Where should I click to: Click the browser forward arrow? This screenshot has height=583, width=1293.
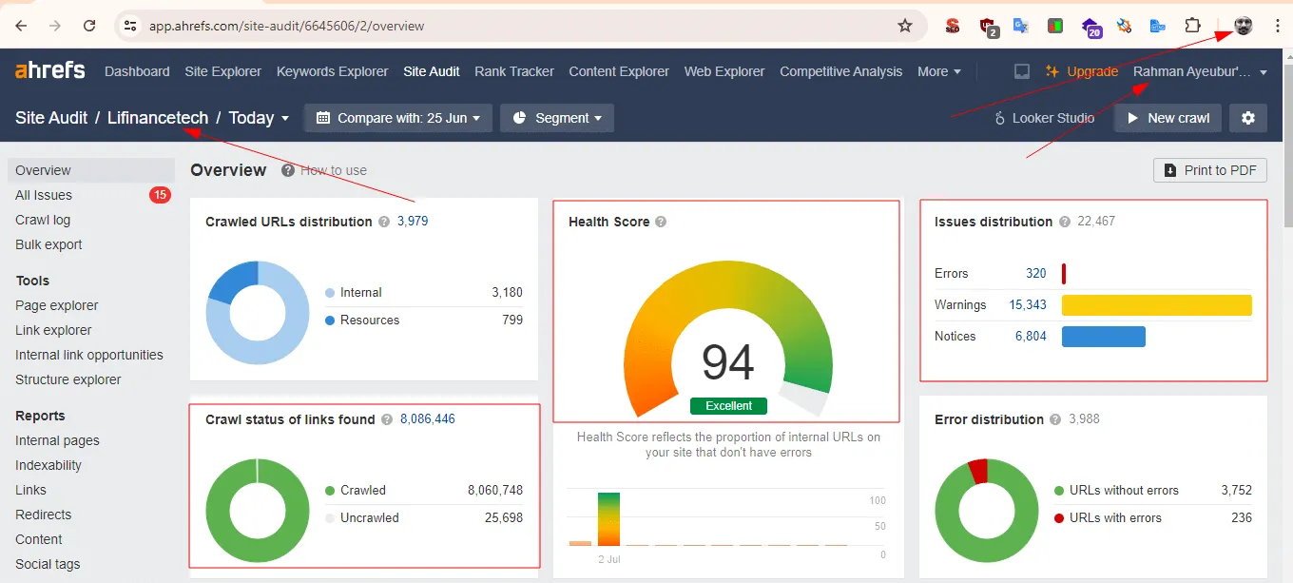(55, 26)
